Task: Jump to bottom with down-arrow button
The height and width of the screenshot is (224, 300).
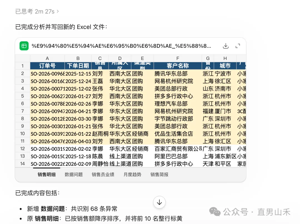Action: point(159,202)
